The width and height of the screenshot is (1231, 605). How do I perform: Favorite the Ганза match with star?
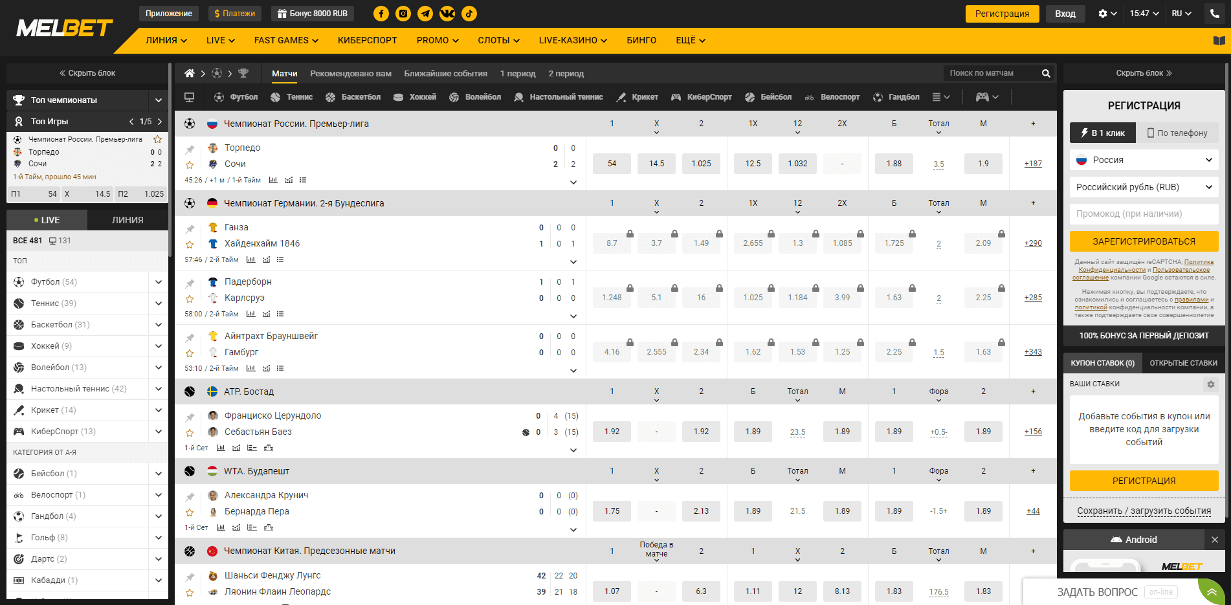(x=190, y=245)
